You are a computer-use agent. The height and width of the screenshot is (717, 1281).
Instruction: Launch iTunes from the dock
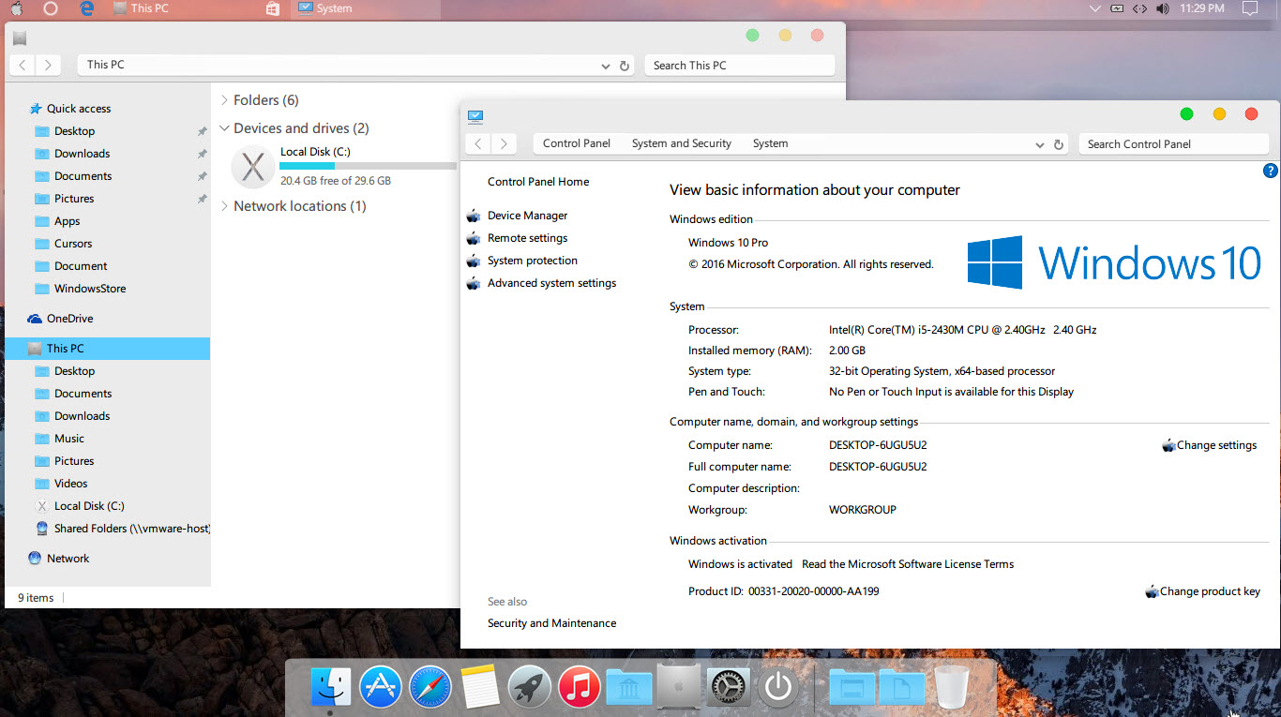coord(579,686)
